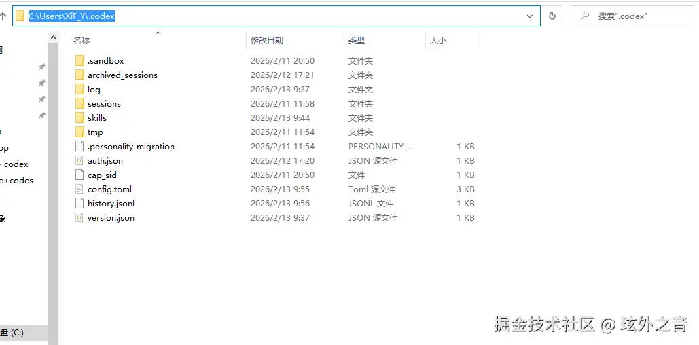Click the 3 KB size of config.toml
This screenshot has width=699, height=345.
pos(465,189)
